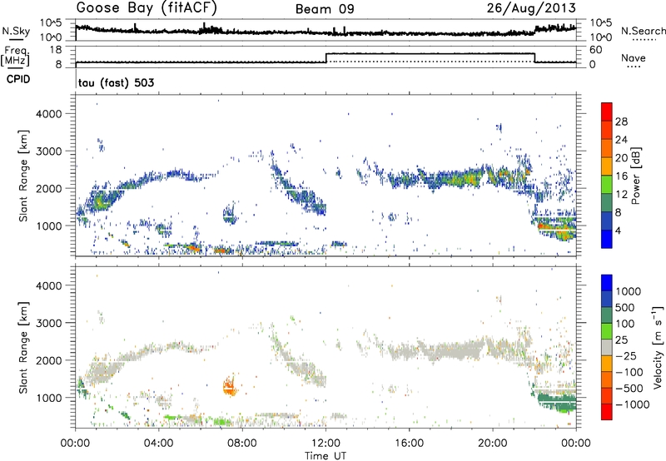666x461 pixels.
Task: Click the 100 label on velocity colorbar
Action: click(625, 324)
